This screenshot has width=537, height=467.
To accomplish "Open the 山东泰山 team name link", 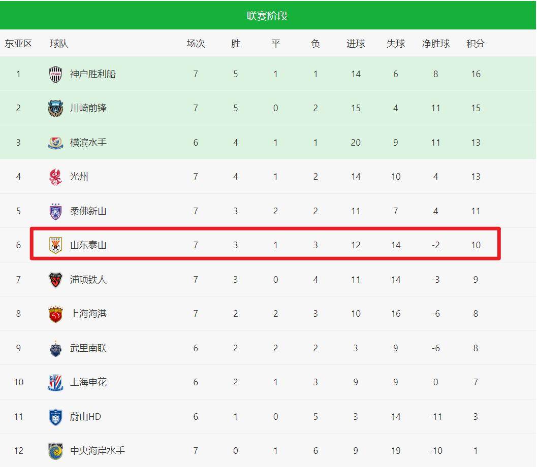I will tap(88, 245).
